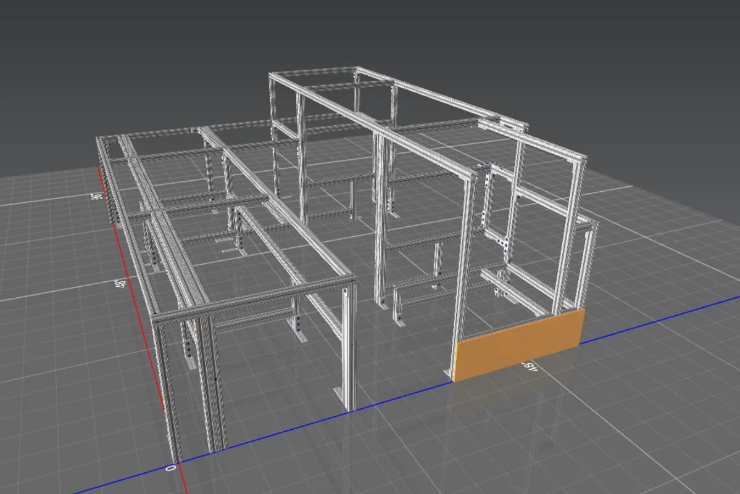Select the orange panel on the frame
This screenshot has height=494, width=740.
(518, 344)
